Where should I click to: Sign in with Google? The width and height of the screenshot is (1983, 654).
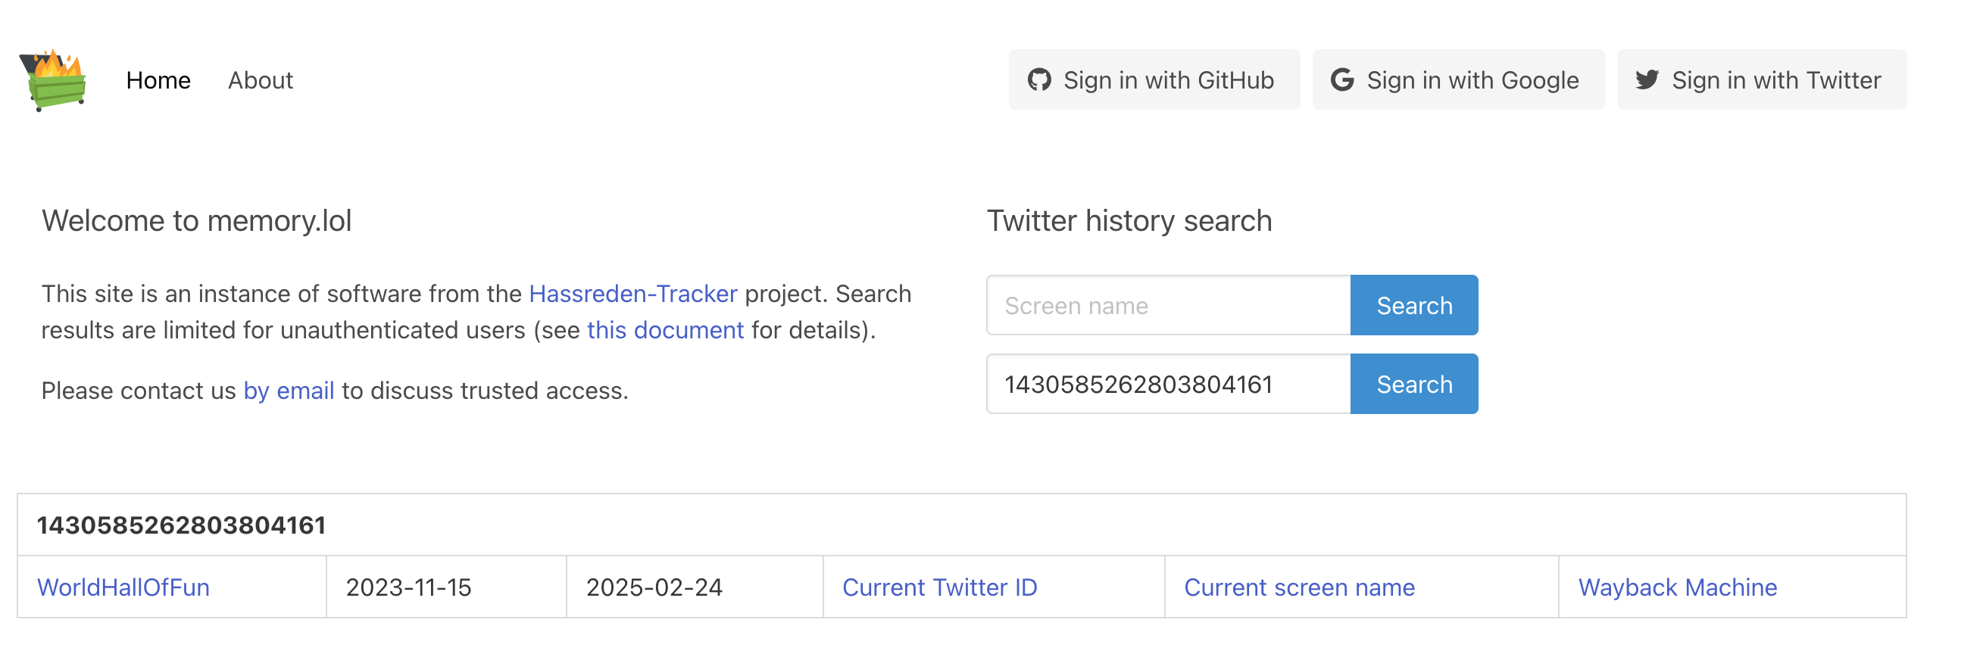tap(1458, 80)
